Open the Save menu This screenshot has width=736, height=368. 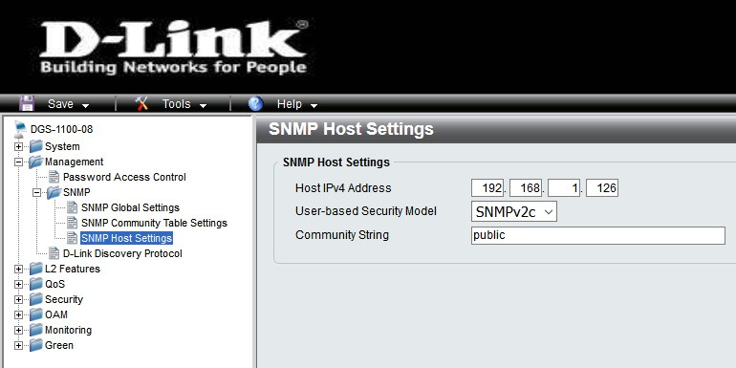[69, 104]
